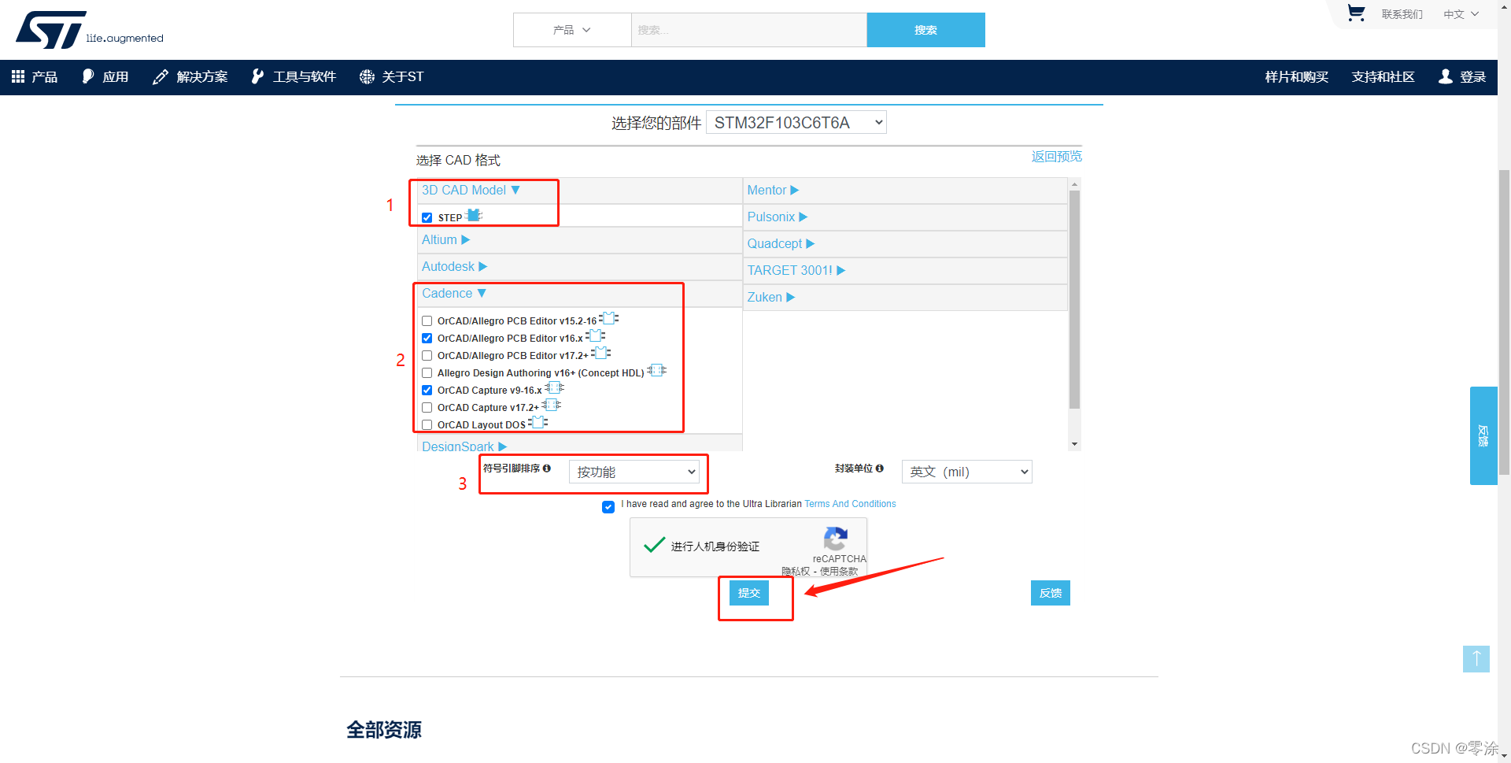Click the 反馈 button below the form
Screen dimensions: 1511x763
(x=1051, y=593)
